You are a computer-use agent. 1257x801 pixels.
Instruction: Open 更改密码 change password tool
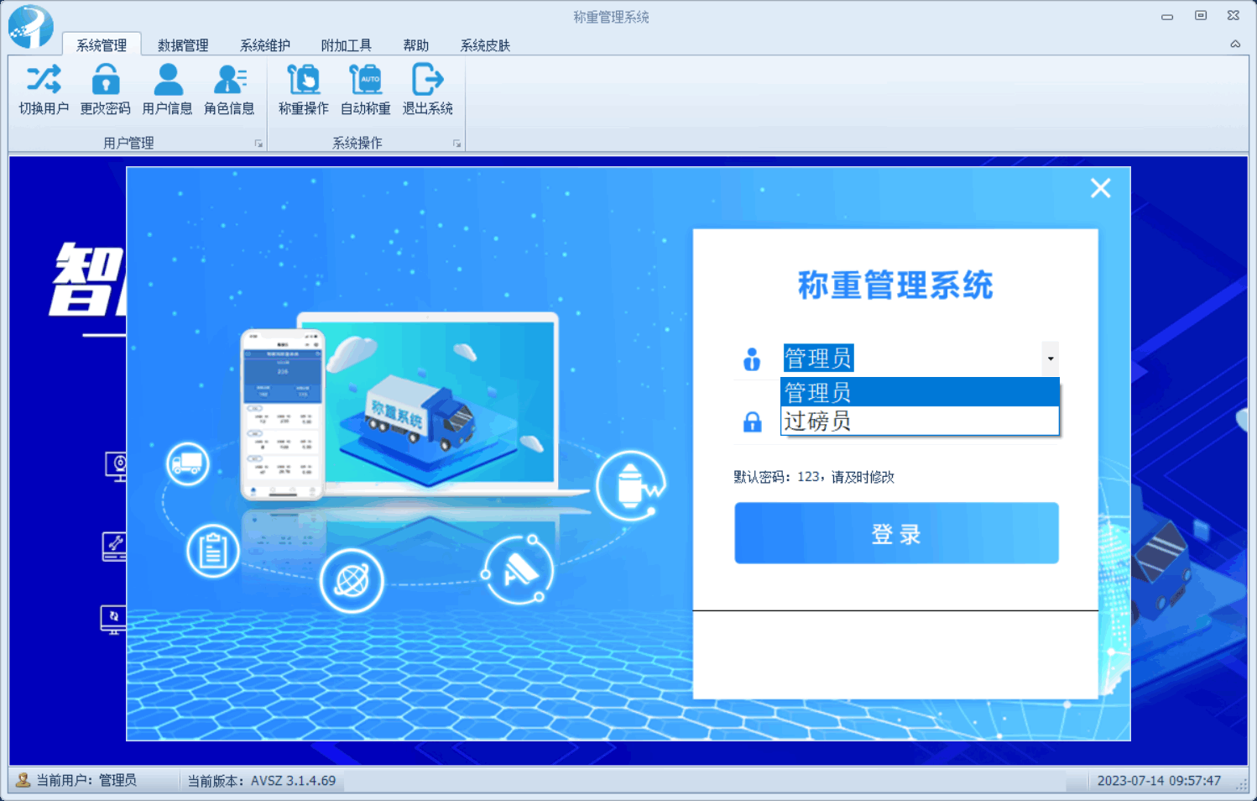(x=105, y=89)
